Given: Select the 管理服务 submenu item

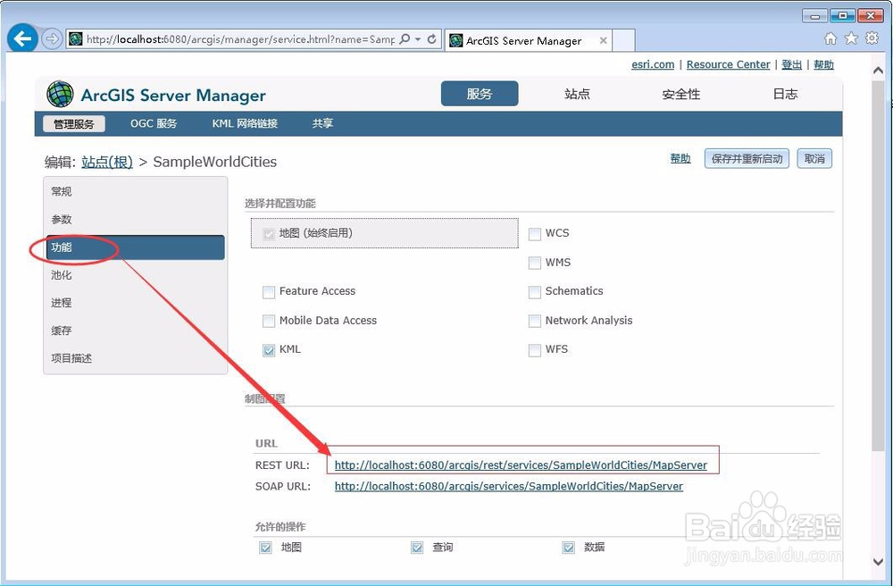Looking at the screenshot, I should click(x=73, y=123).
